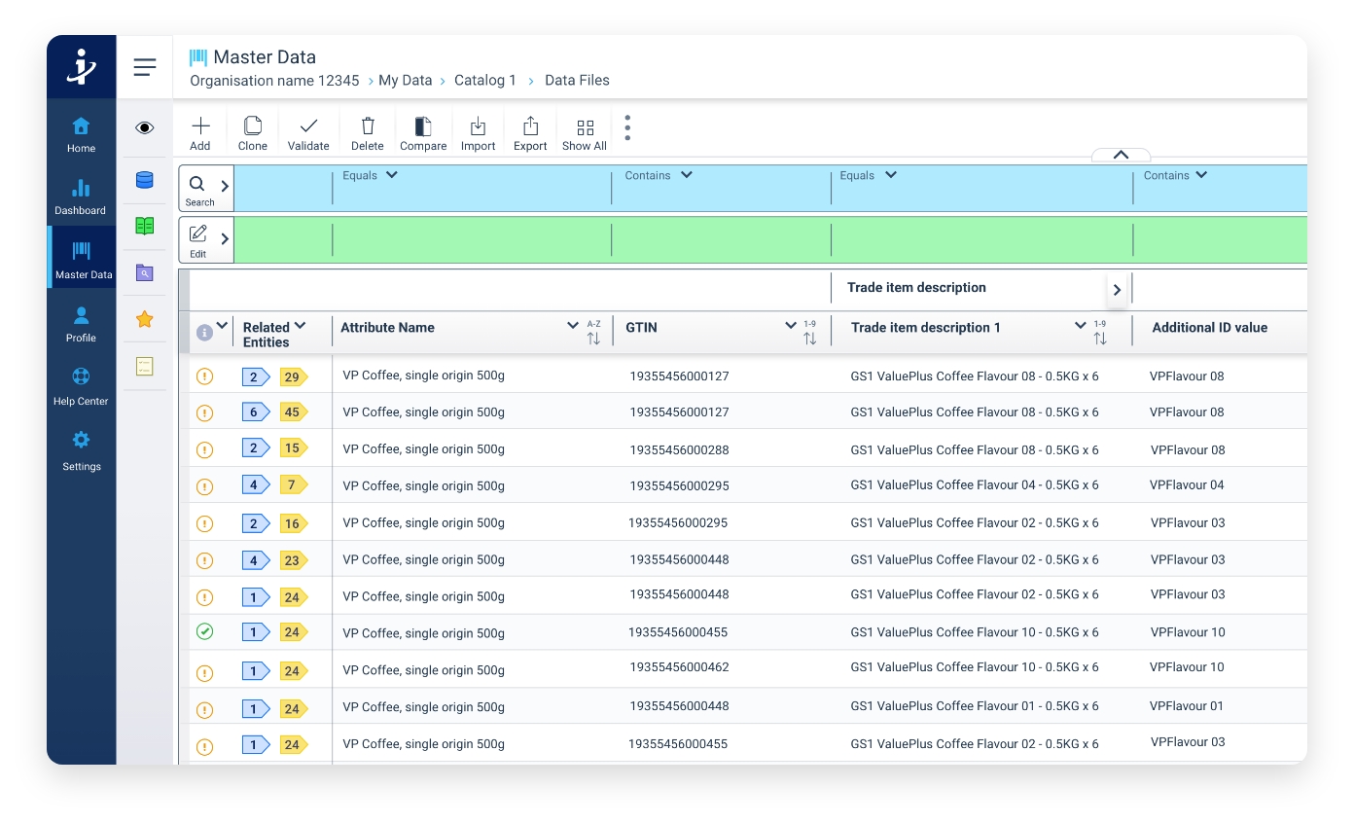The width and height of the screenshot is (1354, 823).
Task: Open Equals dropdown for Attribute Name filter
Action: (x=371, y=175)
